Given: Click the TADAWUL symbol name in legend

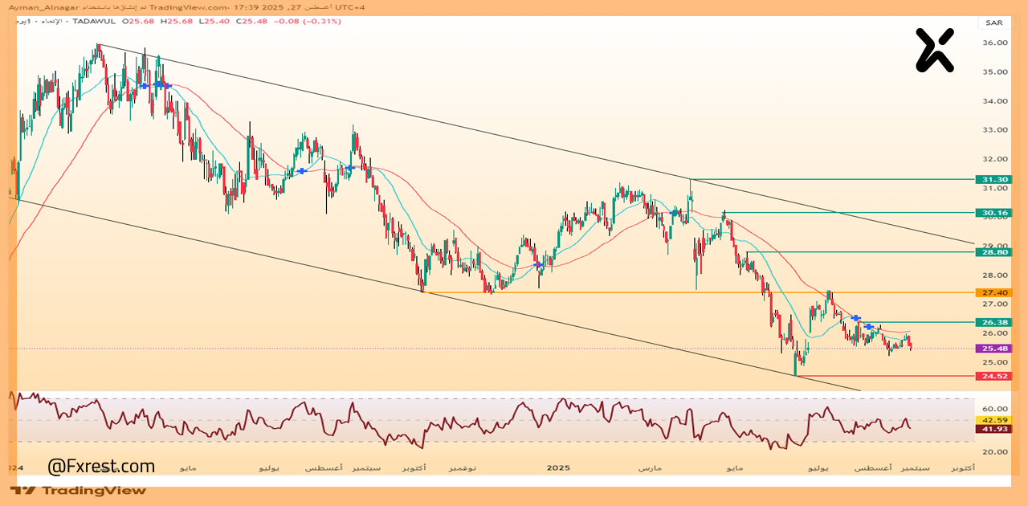Looking at the screenshot, I should click(94, 21).
